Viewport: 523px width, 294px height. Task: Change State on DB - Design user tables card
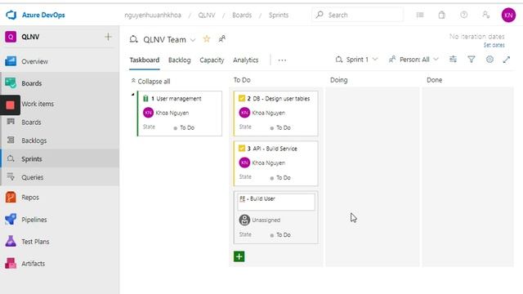[280, 127]
